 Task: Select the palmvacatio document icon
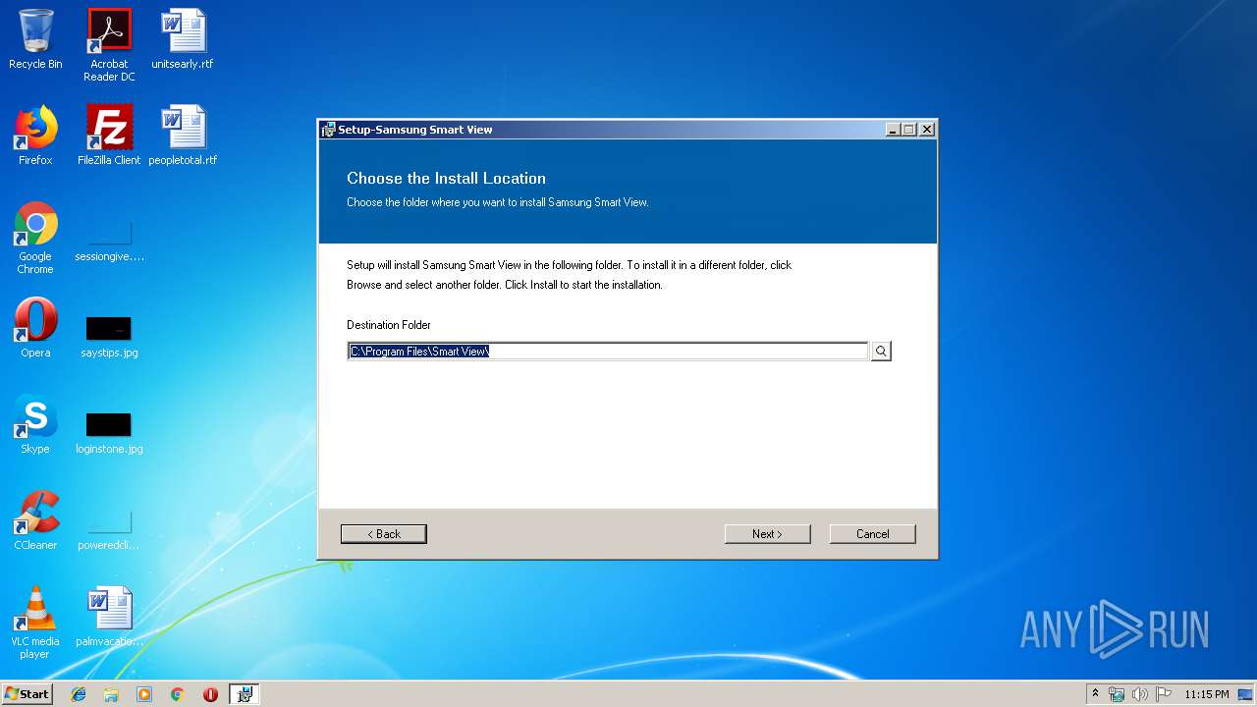coord(109,617)
